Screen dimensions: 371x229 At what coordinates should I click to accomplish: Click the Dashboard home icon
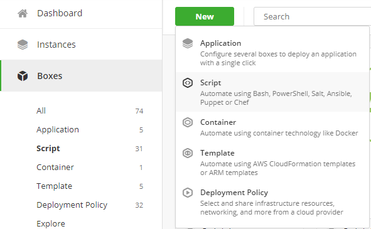[x=23, y=13]
